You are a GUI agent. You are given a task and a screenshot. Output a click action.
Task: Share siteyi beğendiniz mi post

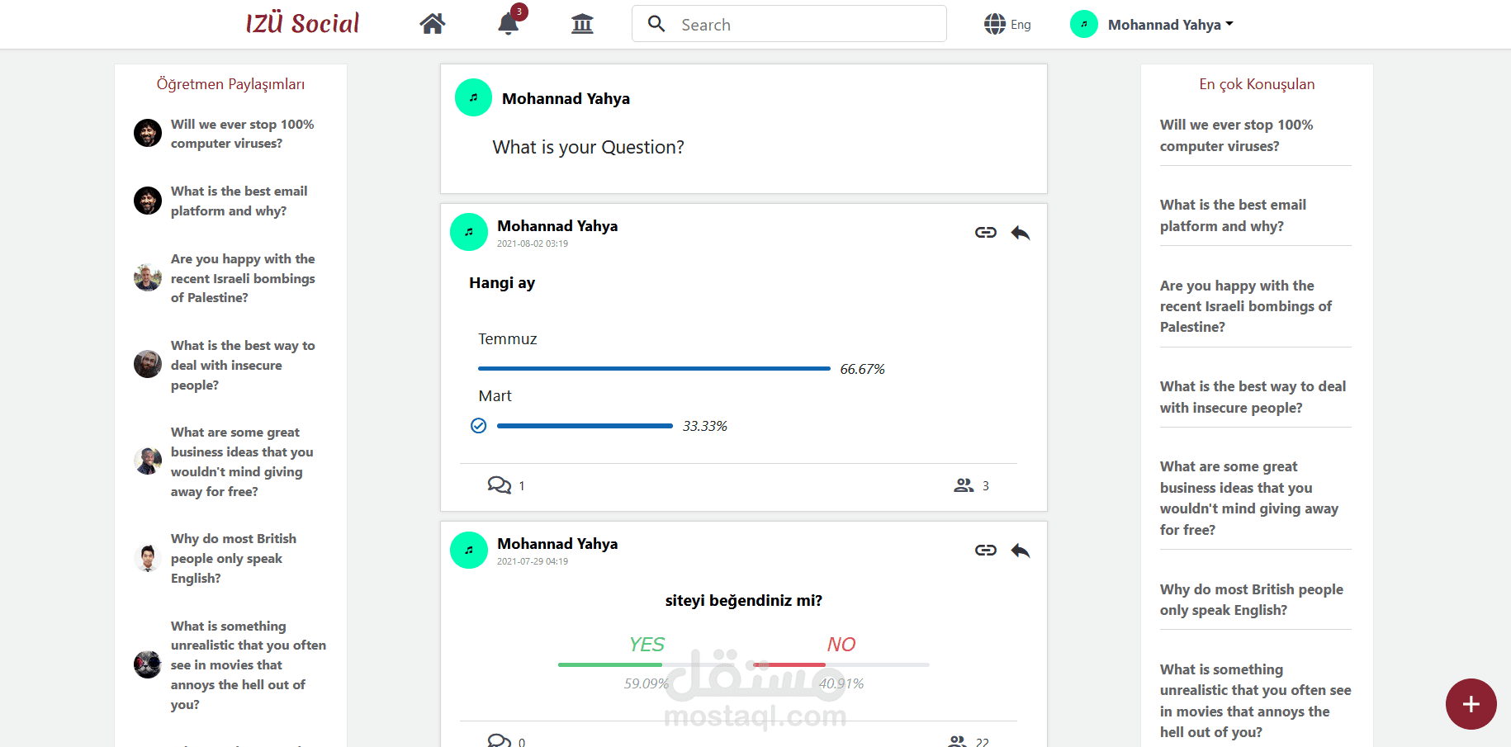coord(1021,551)
